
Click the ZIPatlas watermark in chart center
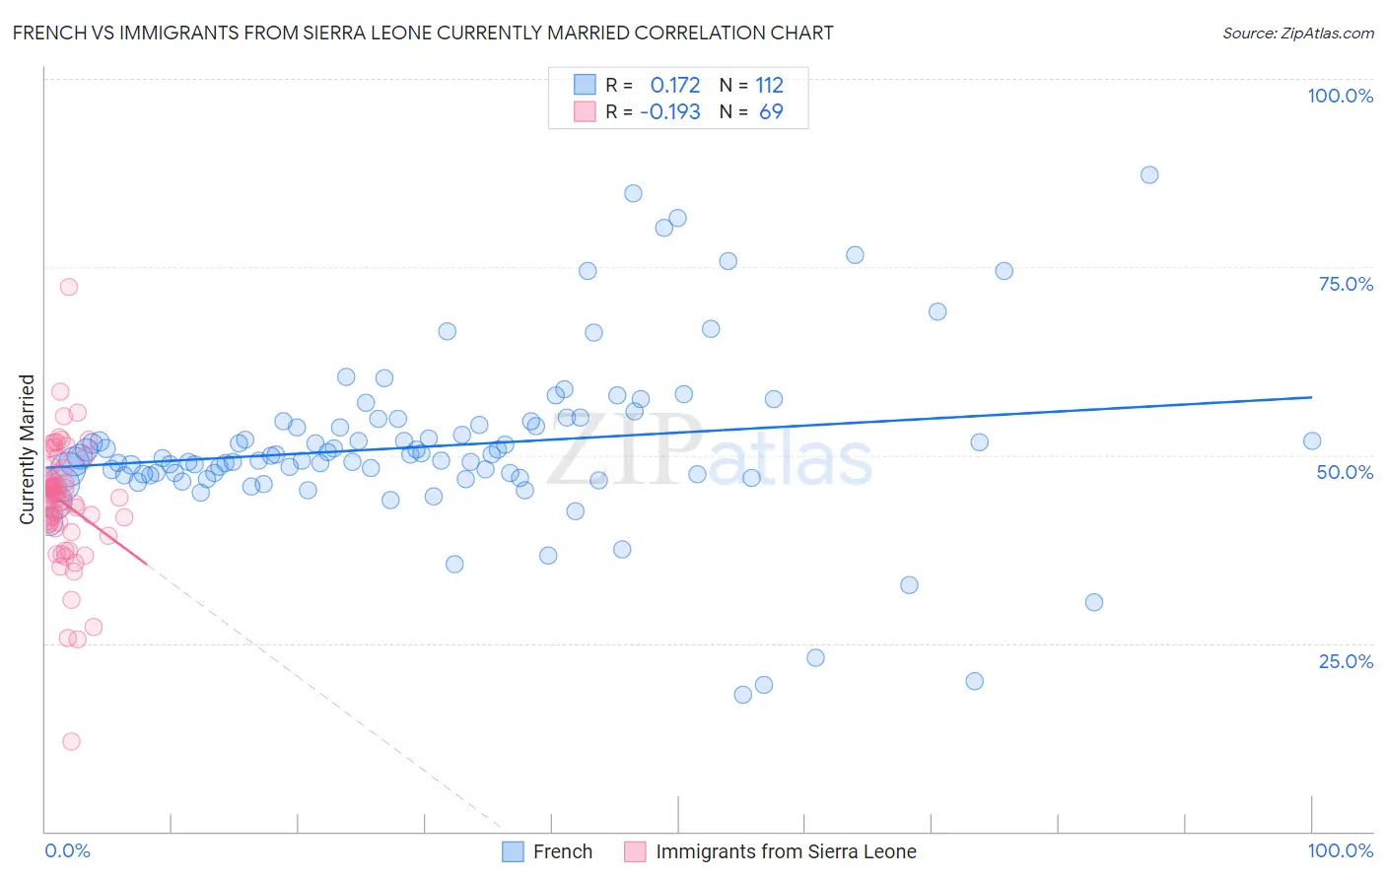click(x=710, y=452)
